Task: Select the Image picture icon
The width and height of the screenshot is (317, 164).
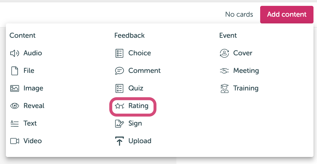Action: pos(15,88)
